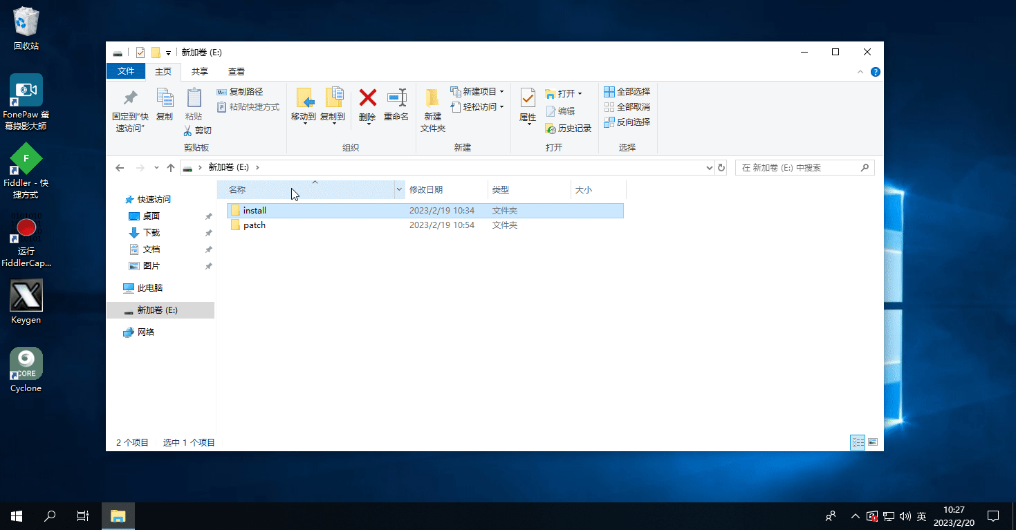Screen dimensions: 1016x530
Task: Open the address bar history dropdown
Action: (x=709, y=168)
